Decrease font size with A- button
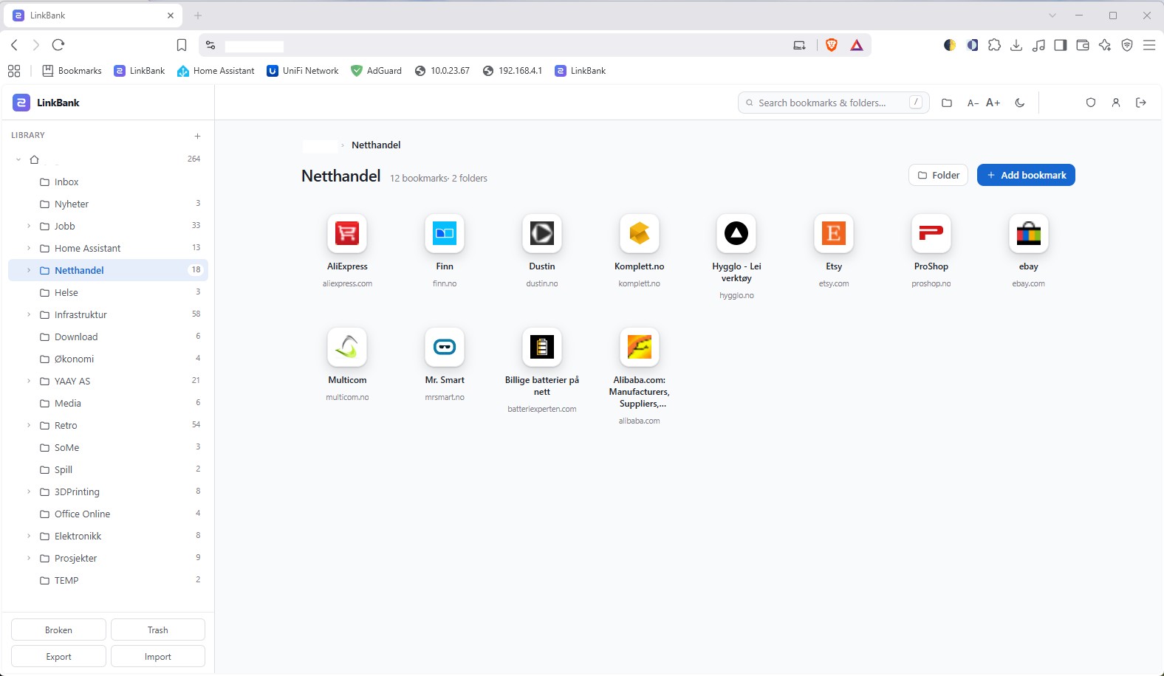Viewport: 1164px width, 676px height. point(973,103)
